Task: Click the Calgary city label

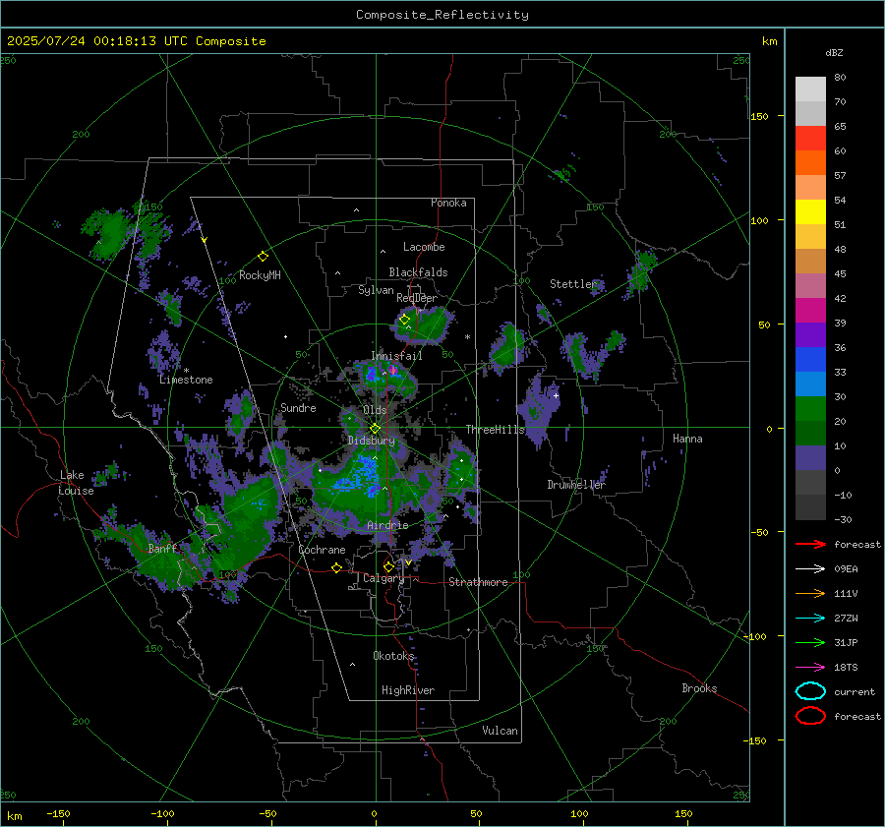Action: (383, 578)
